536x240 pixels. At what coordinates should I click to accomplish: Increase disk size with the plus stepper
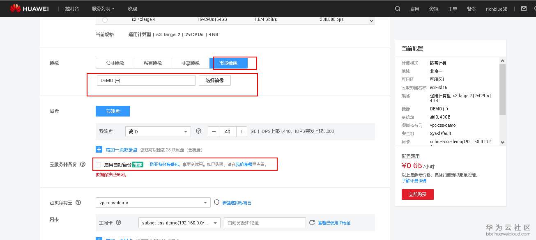point(242,132)
